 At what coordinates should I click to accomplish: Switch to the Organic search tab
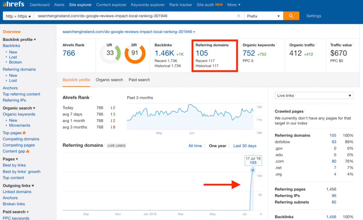[x=109, y=80]
